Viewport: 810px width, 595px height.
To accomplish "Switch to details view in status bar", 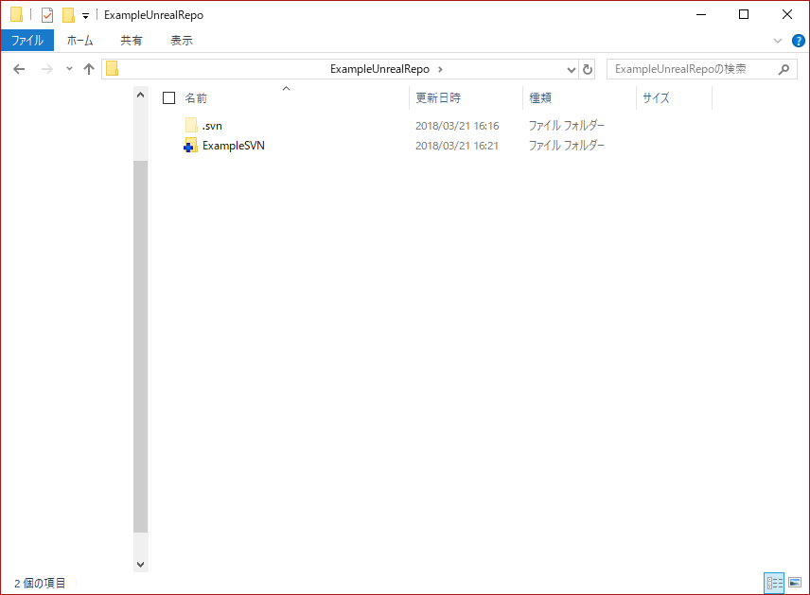I will coord(774,583).
